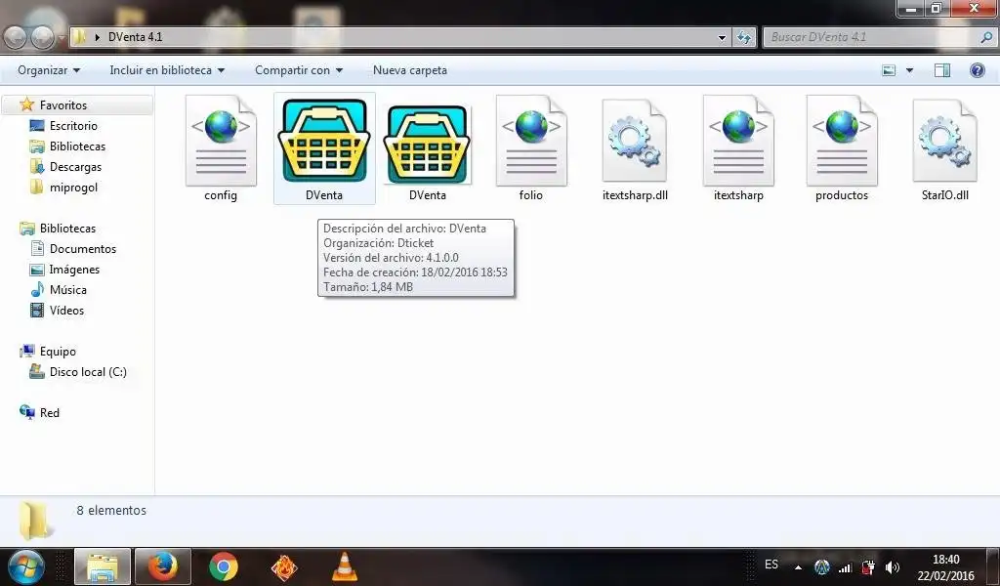Click the forward navigation button
The image size is (1000, 586).
(x=43, y=37)
